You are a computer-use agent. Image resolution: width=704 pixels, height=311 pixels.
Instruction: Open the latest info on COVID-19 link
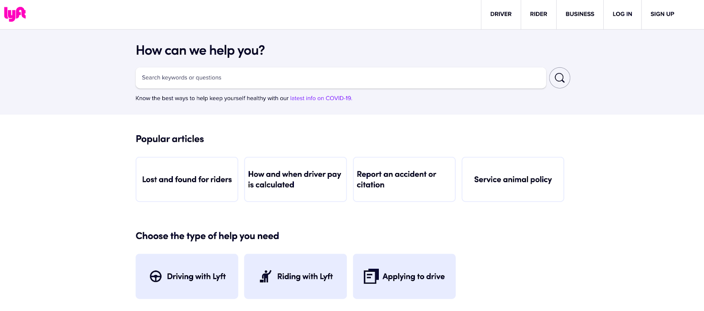click(x=321, y=98)
